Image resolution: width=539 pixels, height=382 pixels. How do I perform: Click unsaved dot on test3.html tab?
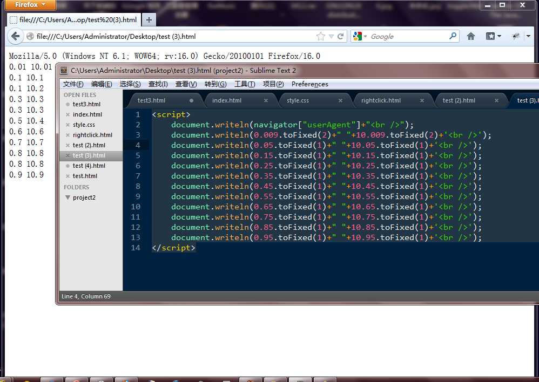tap(192, 101)
